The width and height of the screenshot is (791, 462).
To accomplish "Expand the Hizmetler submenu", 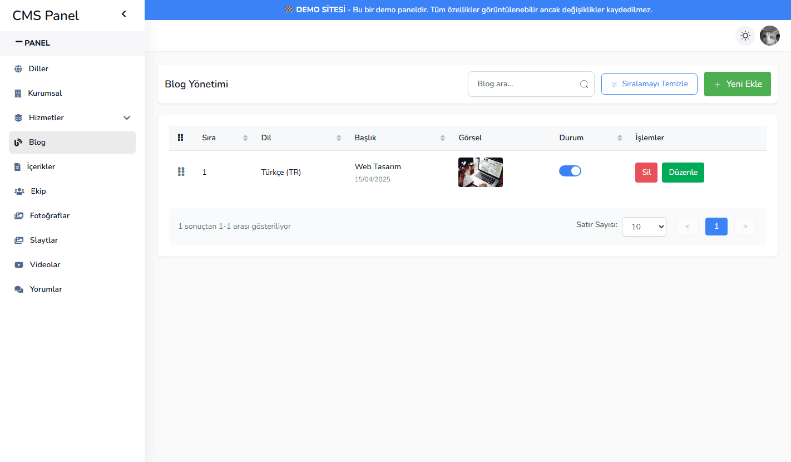I will (127, 117).
